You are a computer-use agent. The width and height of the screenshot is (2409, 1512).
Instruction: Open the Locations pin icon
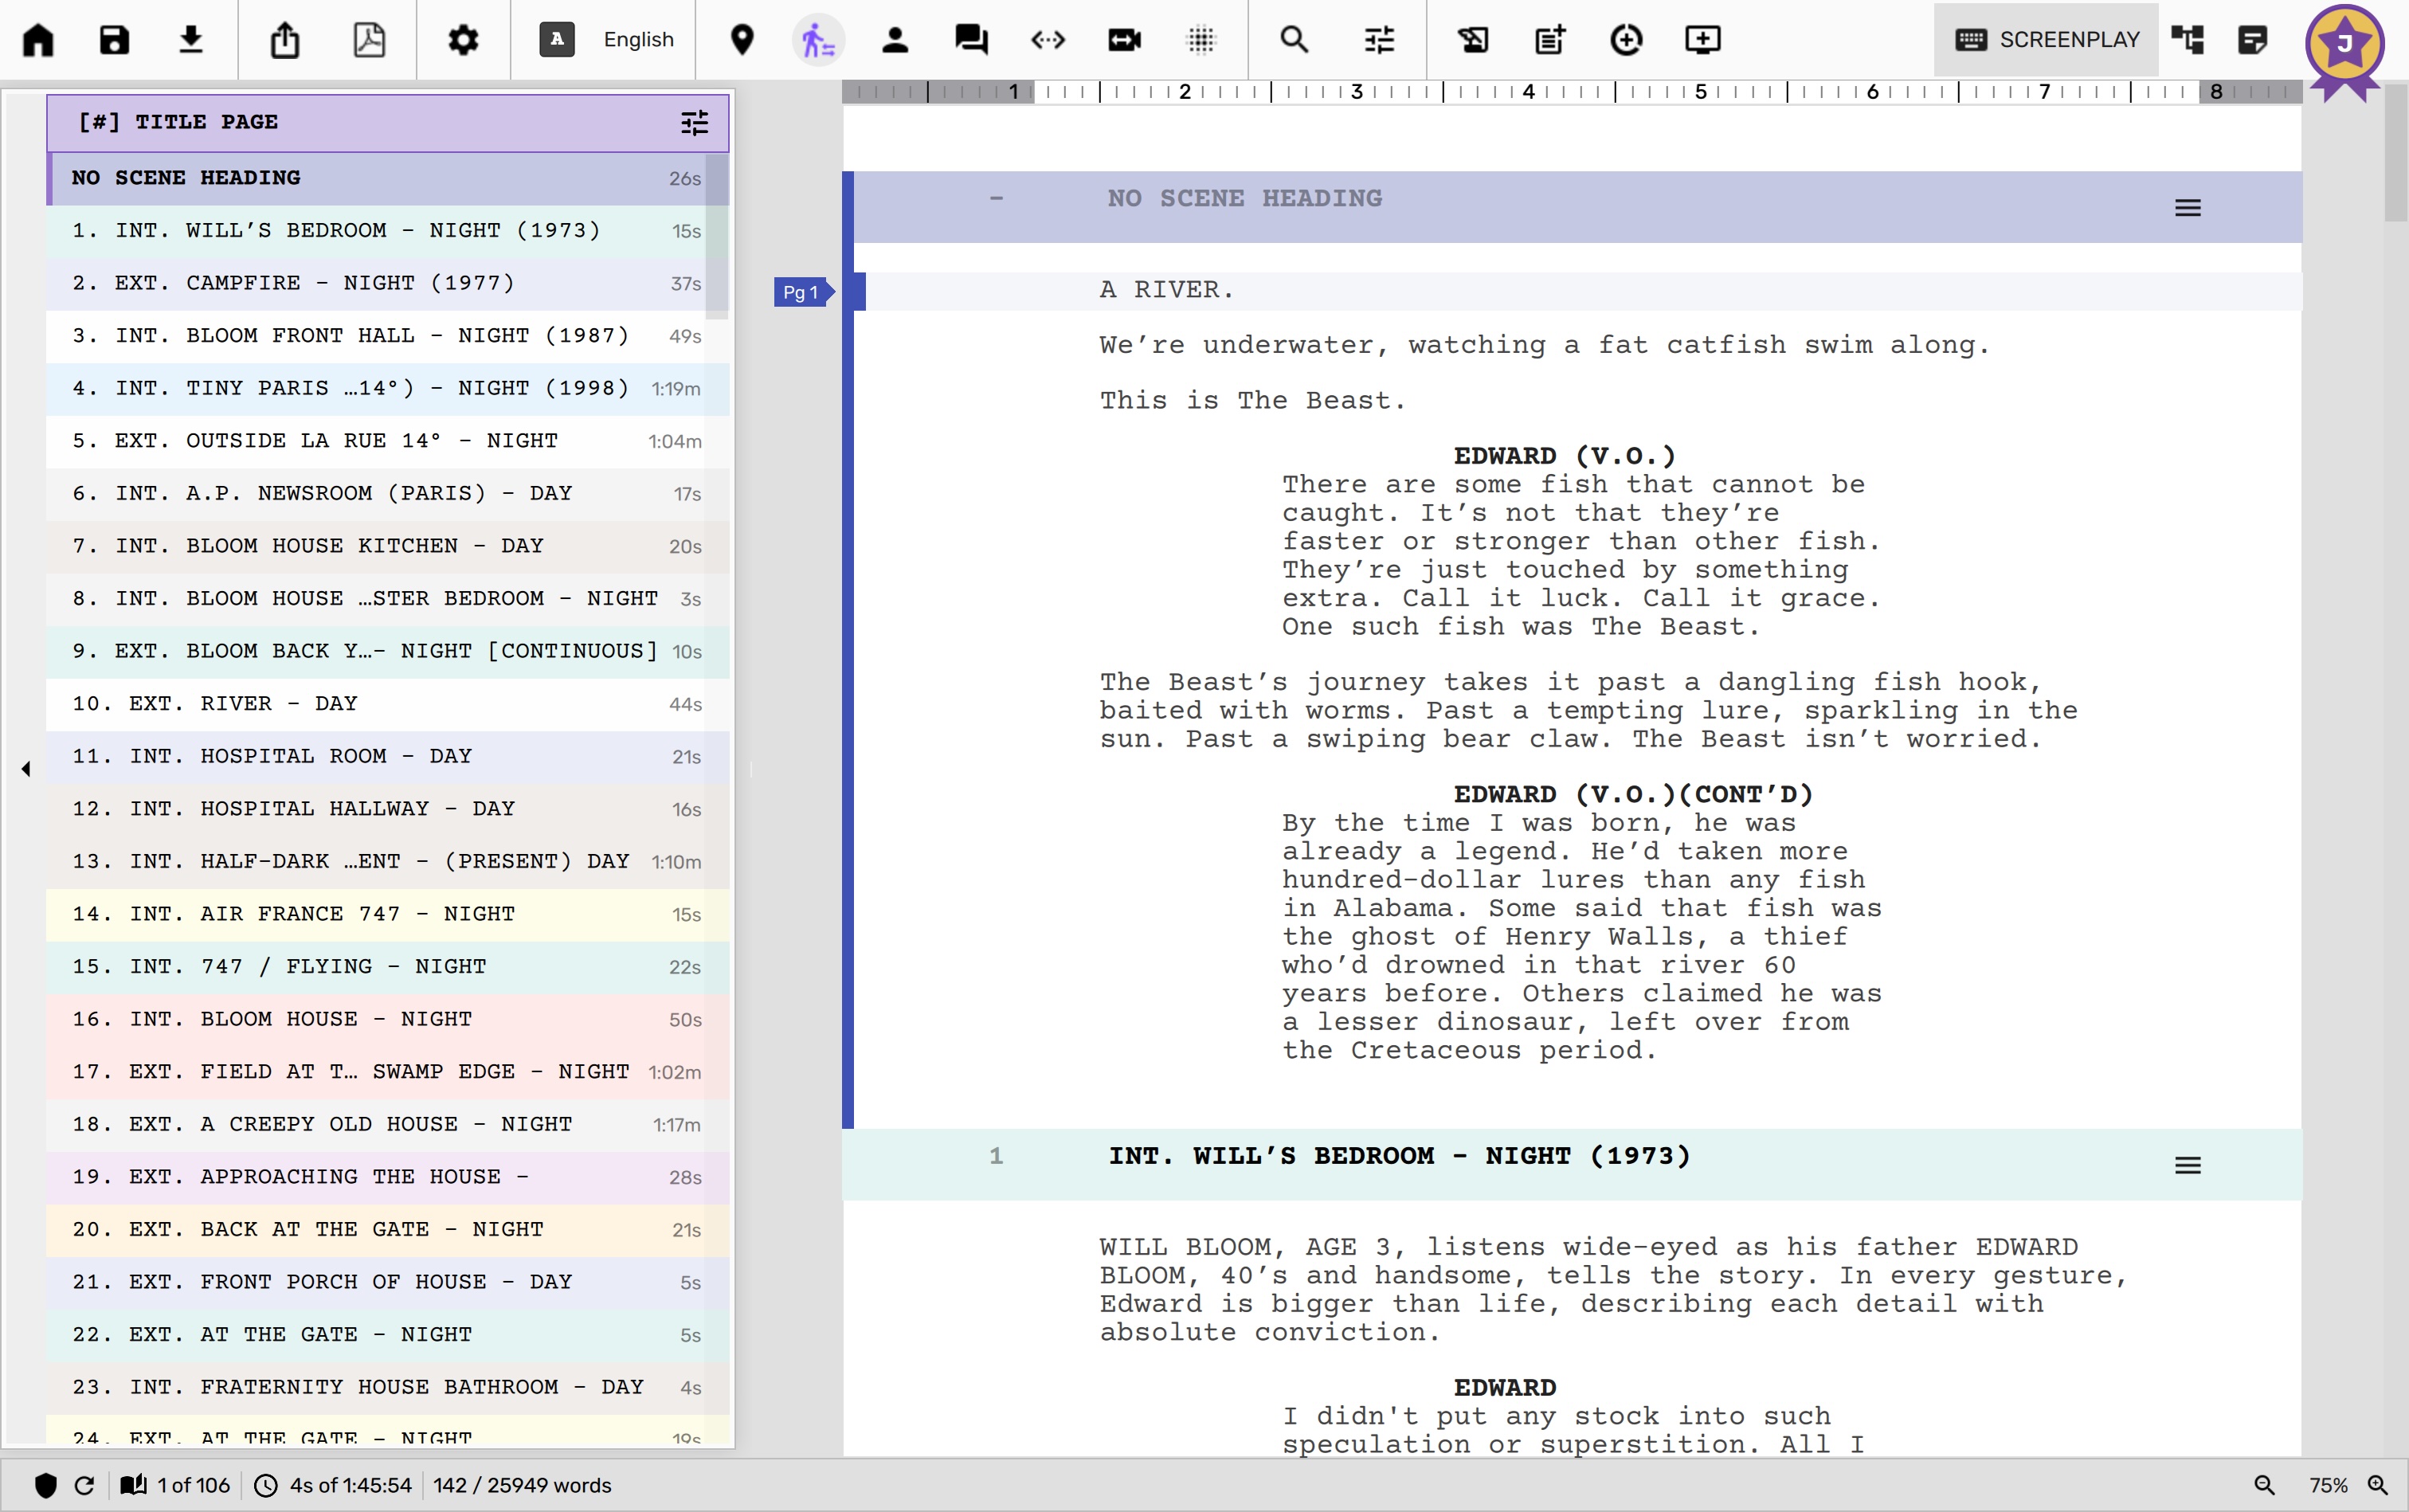pyautogui.click(x=742, y=40)
